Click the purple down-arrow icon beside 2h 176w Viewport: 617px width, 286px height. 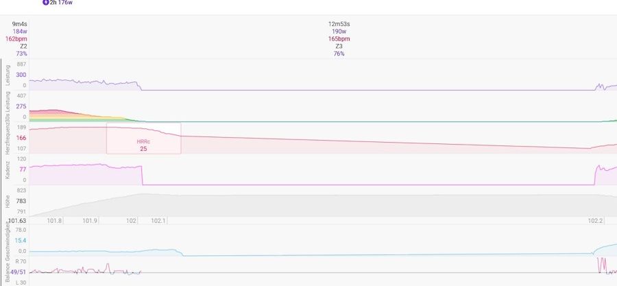[45, 3]
